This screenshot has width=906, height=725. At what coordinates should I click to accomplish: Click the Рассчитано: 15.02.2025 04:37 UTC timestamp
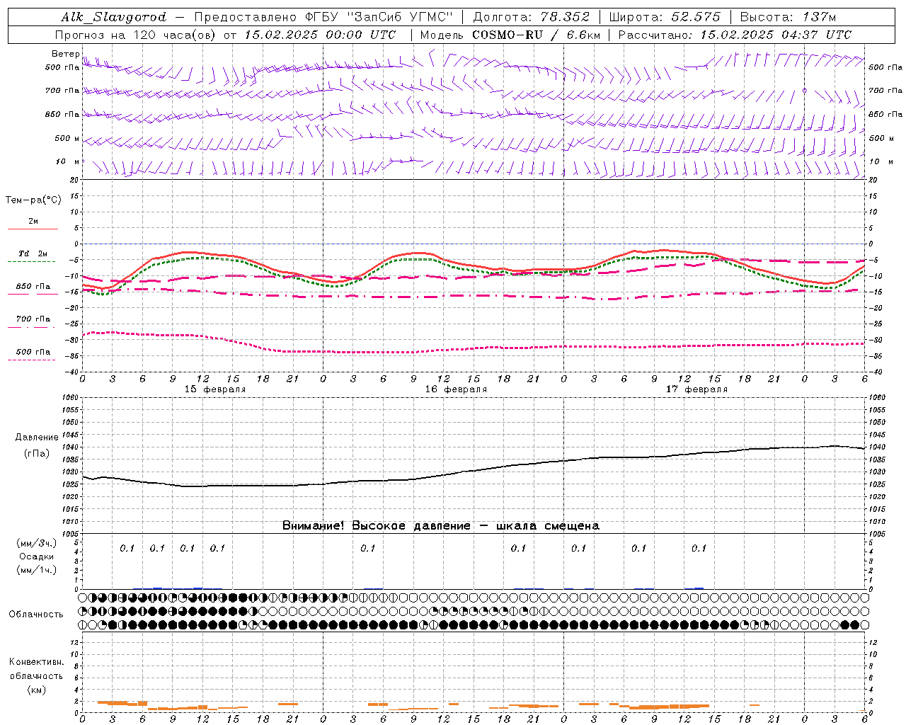(x=735, y=35)
